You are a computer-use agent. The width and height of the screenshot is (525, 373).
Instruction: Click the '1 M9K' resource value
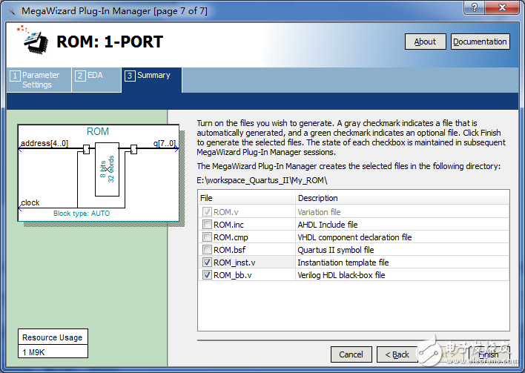coord(33,352)
